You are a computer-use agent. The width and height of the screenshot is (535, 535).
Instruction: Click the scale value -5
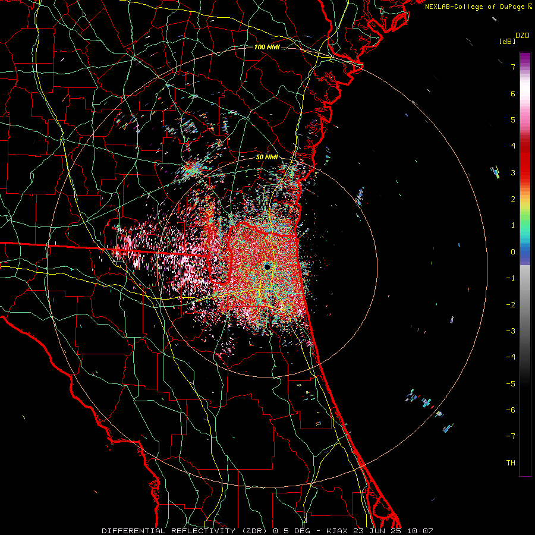tap(511, 383)
